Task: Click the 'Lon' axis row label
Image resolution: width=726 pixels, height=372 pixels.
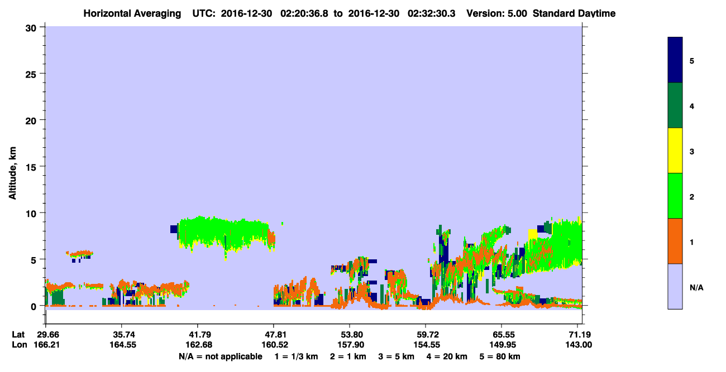Action: (18, 345)
